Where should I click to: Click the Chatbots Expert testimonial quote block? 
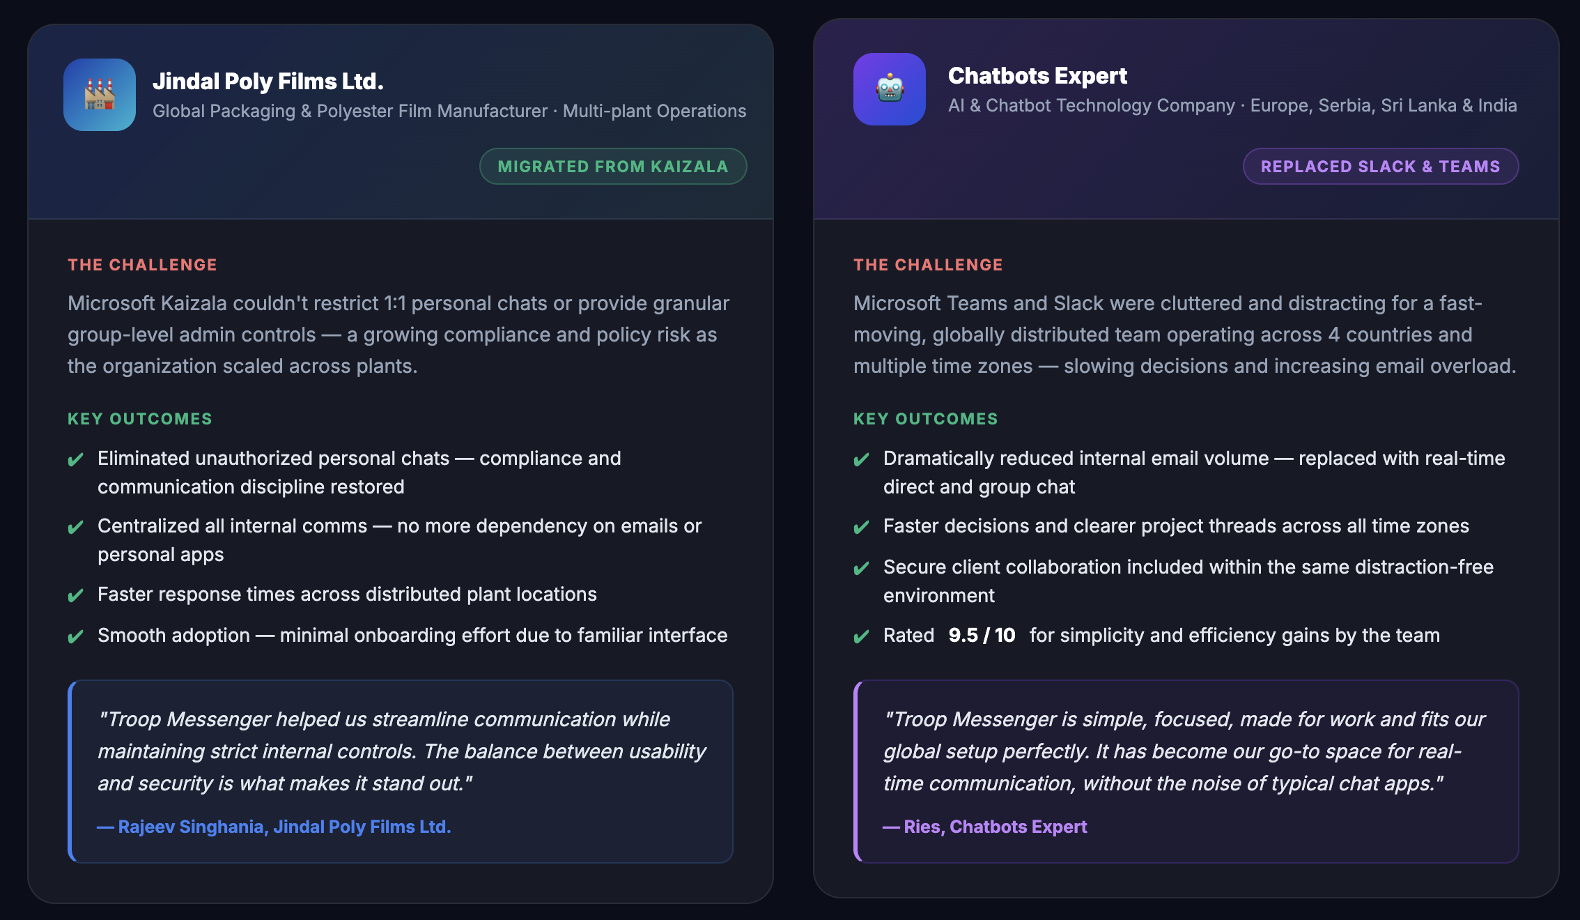click(1186, 772)
